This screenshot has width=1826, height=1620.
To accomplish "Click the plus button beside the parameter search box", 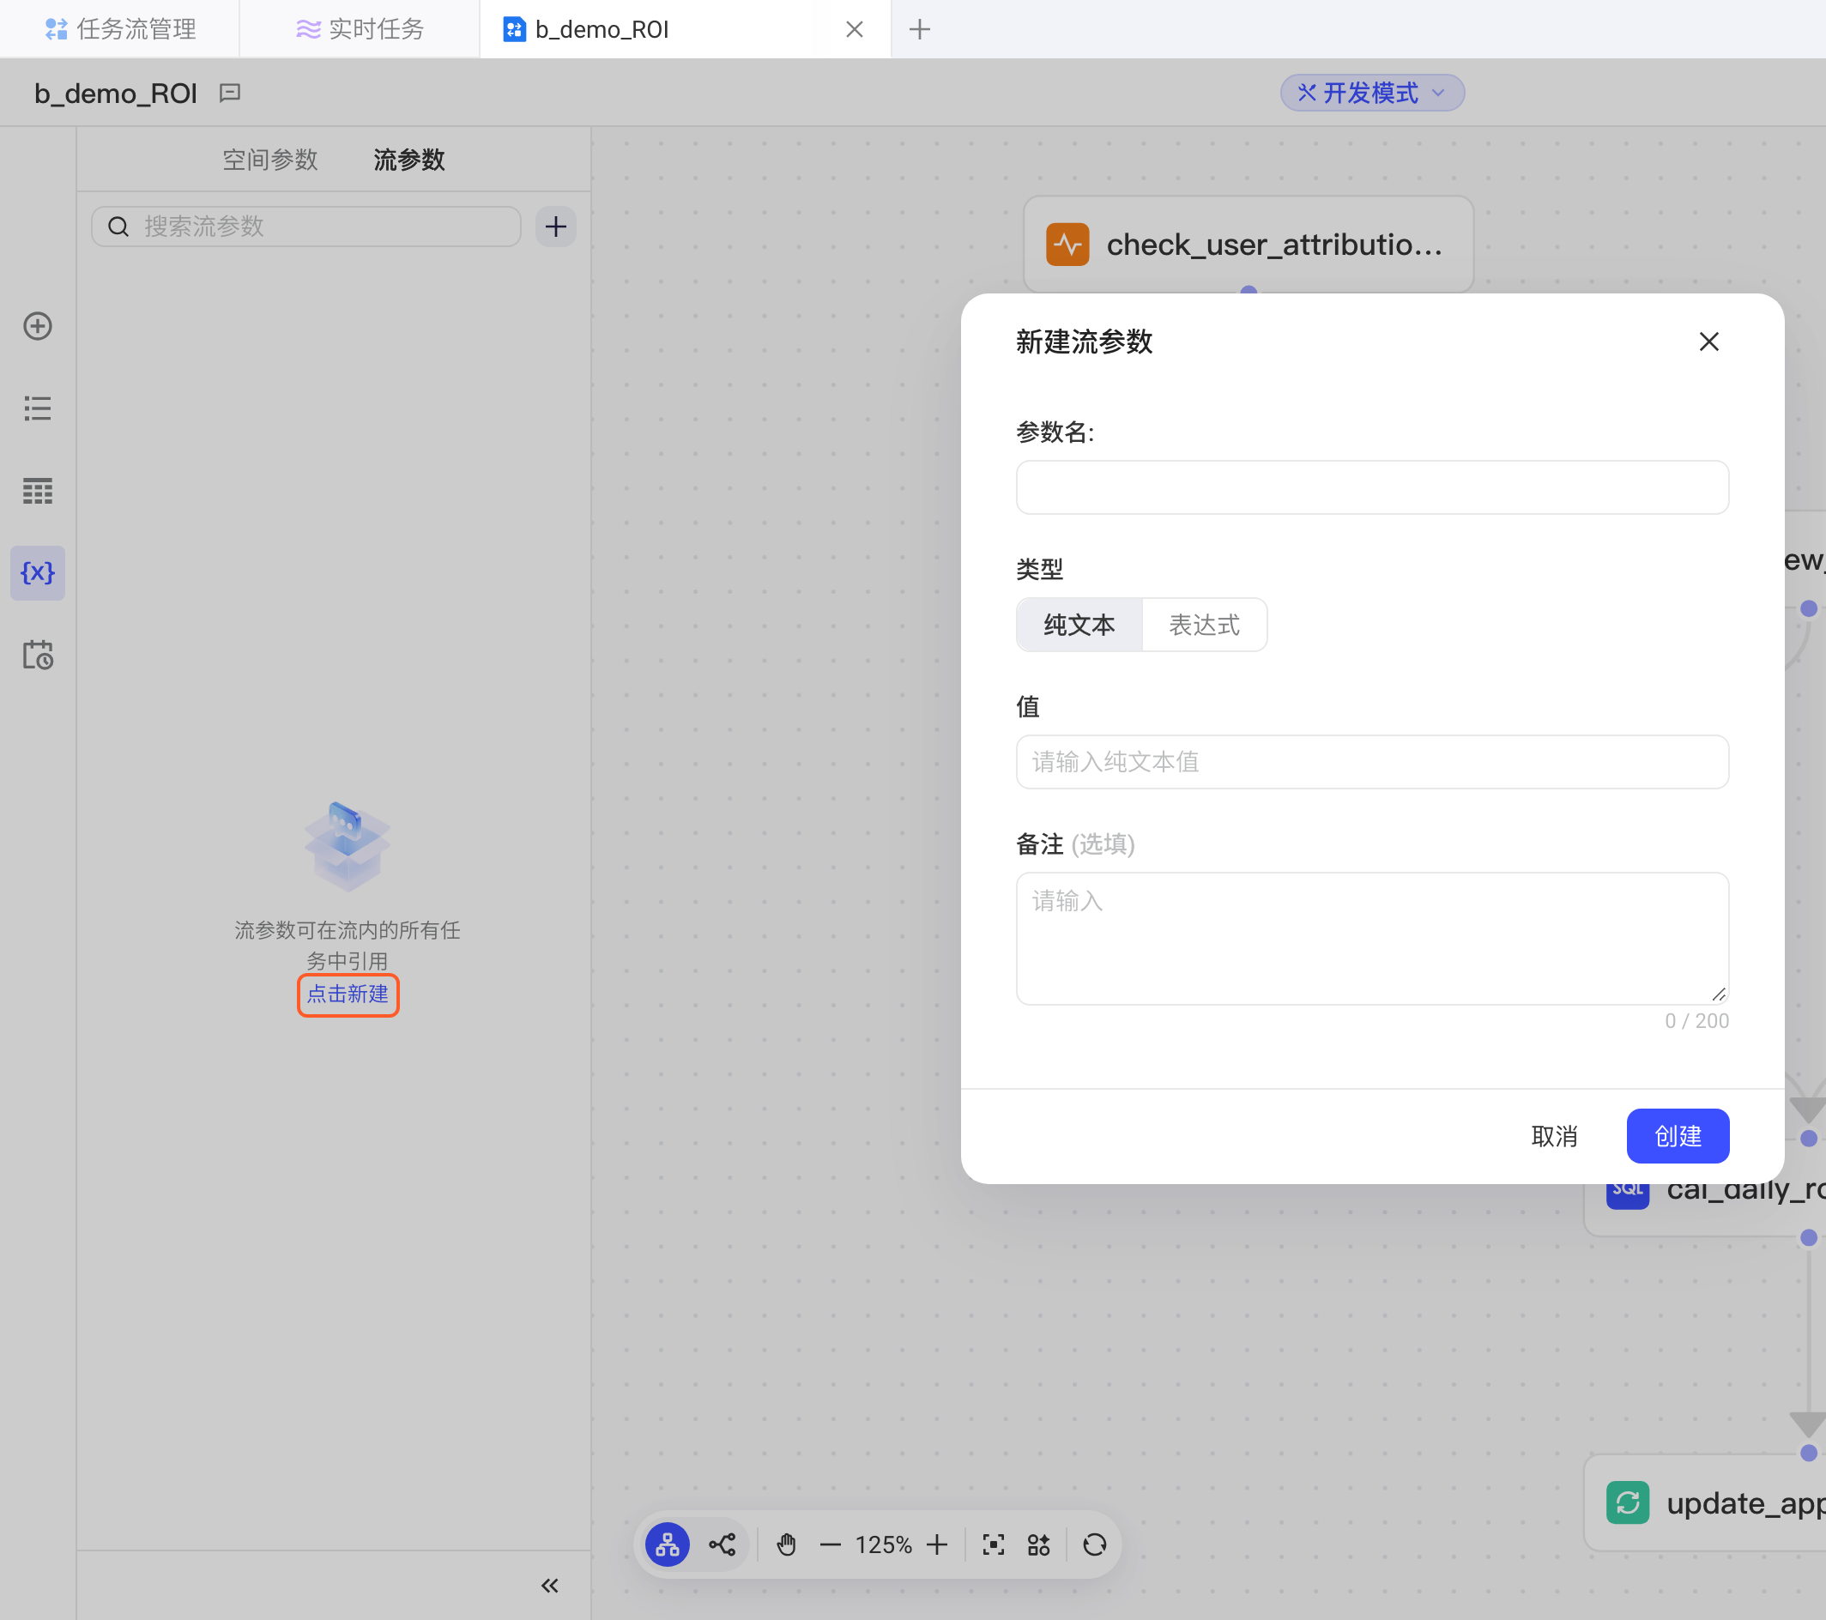I will click(x=556, y=227).
